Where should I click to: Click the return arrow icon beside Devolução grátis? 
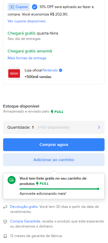click(x=5, y=207)
